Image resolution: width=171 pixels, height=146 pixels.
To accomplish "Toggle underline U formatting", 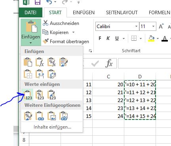I will 117,38.
